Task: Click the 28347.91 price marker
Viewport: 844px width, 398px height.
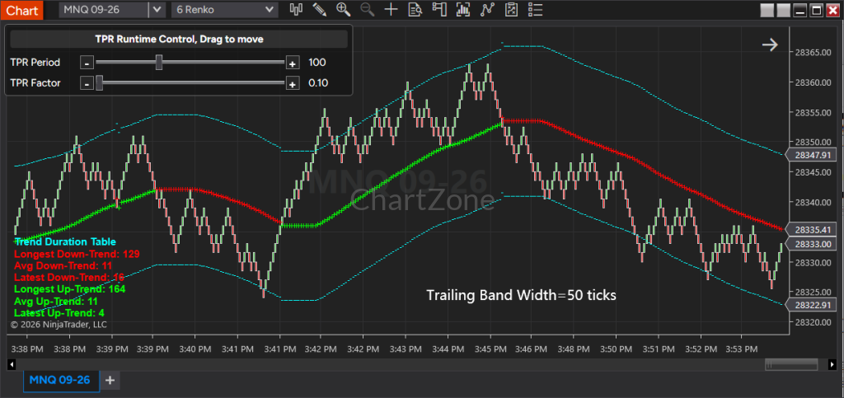Action: pos(811,156)
